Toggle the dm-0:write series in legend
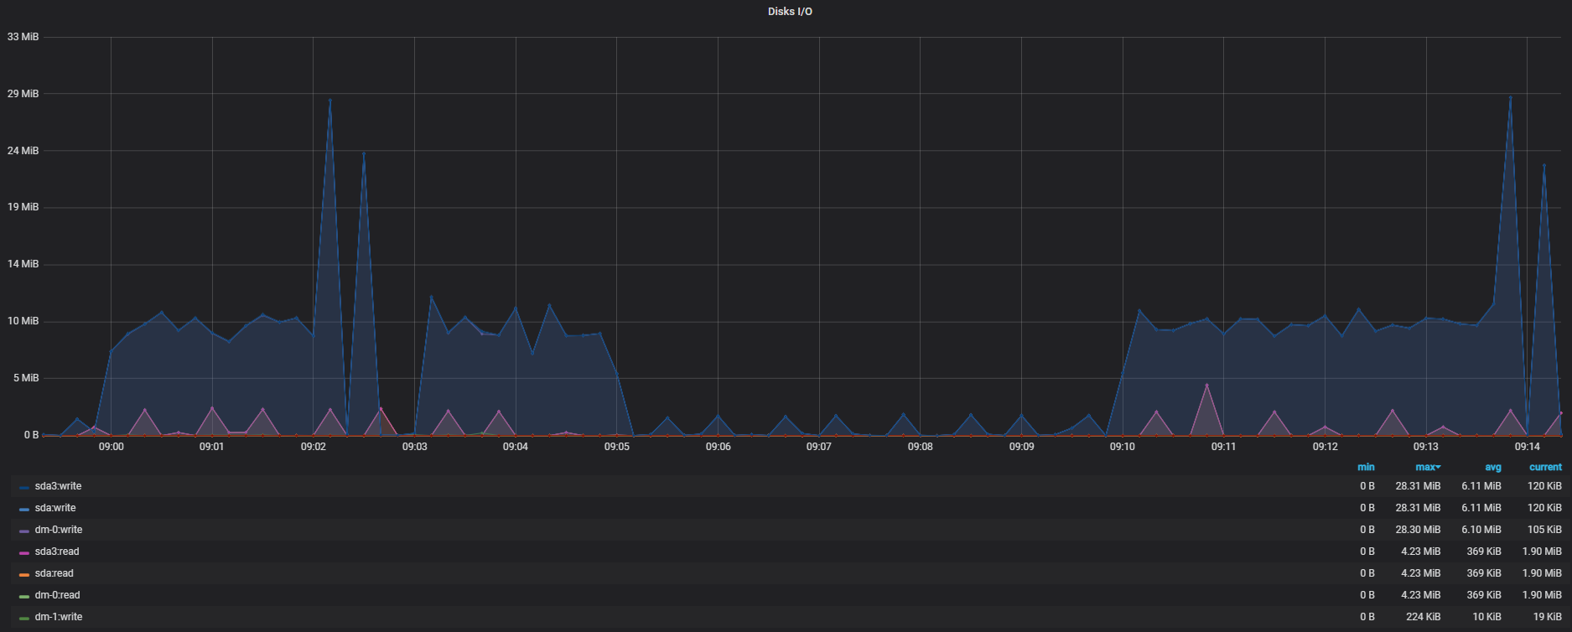Image resolution: width=1572 pixels, height=632 pixels. click(x=59, y=530)
